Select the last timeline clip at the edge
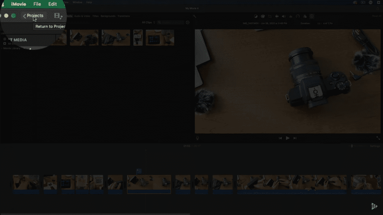383x215 pixels. [x=366, y=184]
